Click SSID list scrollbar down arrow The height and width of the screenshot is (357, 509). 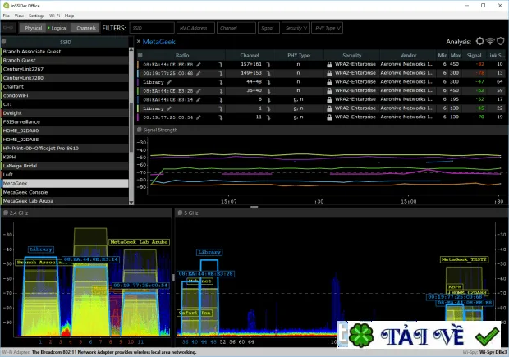pos(131,203)
